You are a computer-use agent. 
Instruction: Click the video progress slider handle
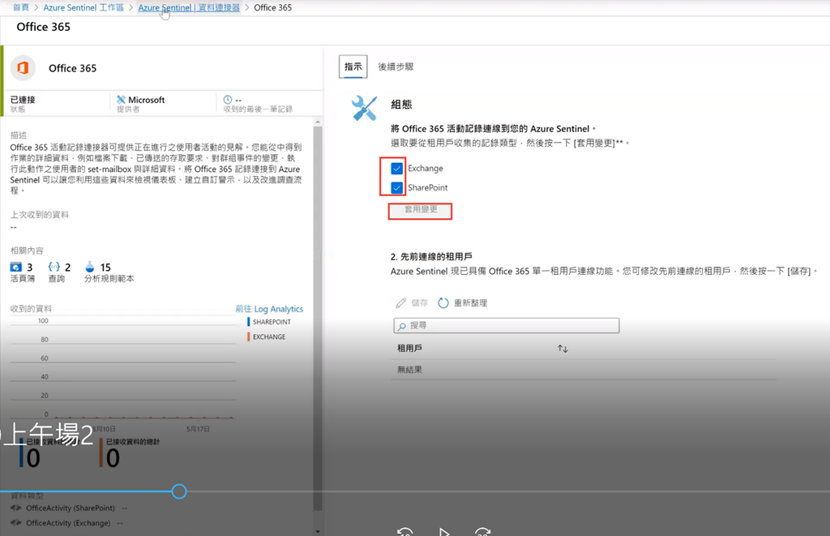179,491
